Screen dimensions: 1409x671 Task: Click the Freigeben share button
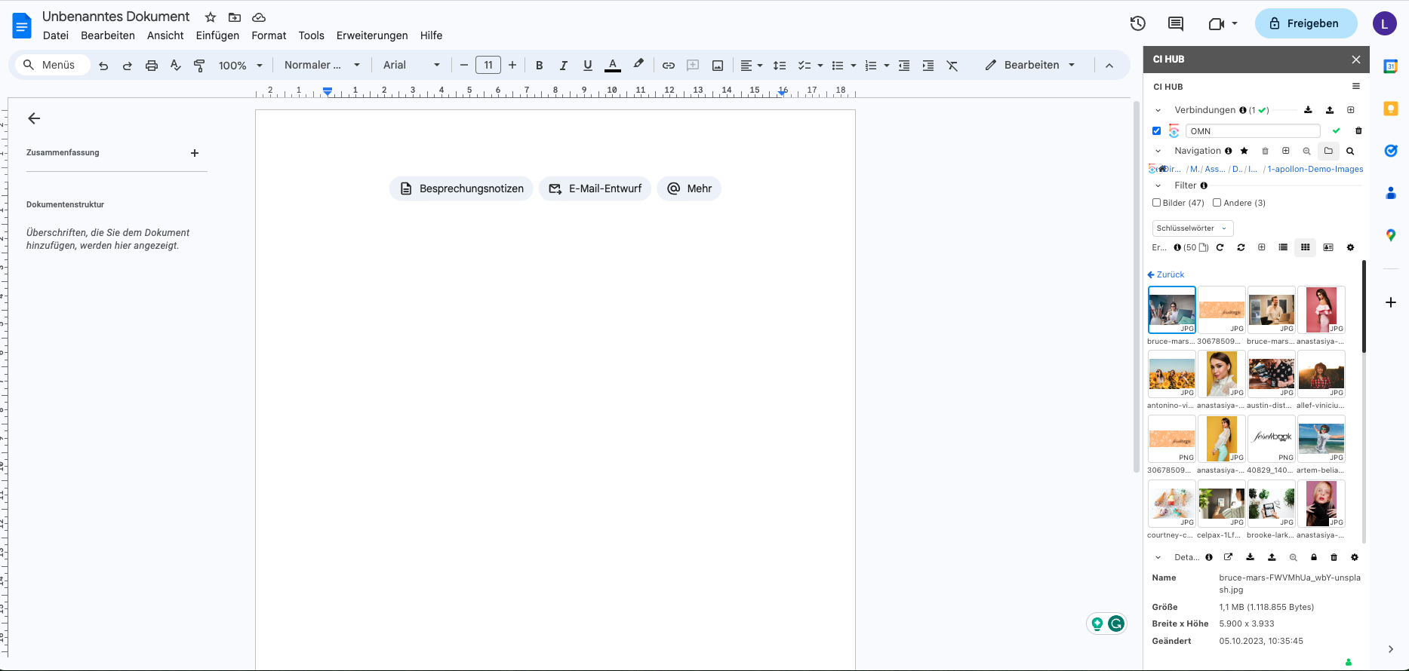point(1306,23)
